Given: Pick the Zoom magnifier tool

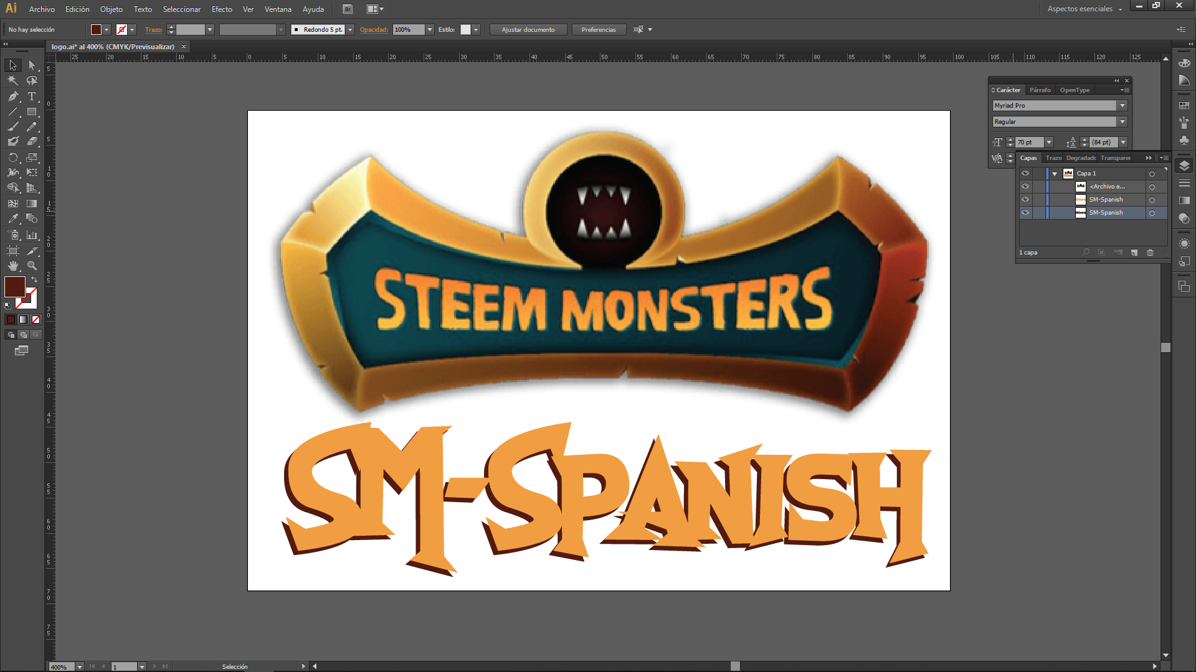Looking at the screenshot, I should pos(32,266).
